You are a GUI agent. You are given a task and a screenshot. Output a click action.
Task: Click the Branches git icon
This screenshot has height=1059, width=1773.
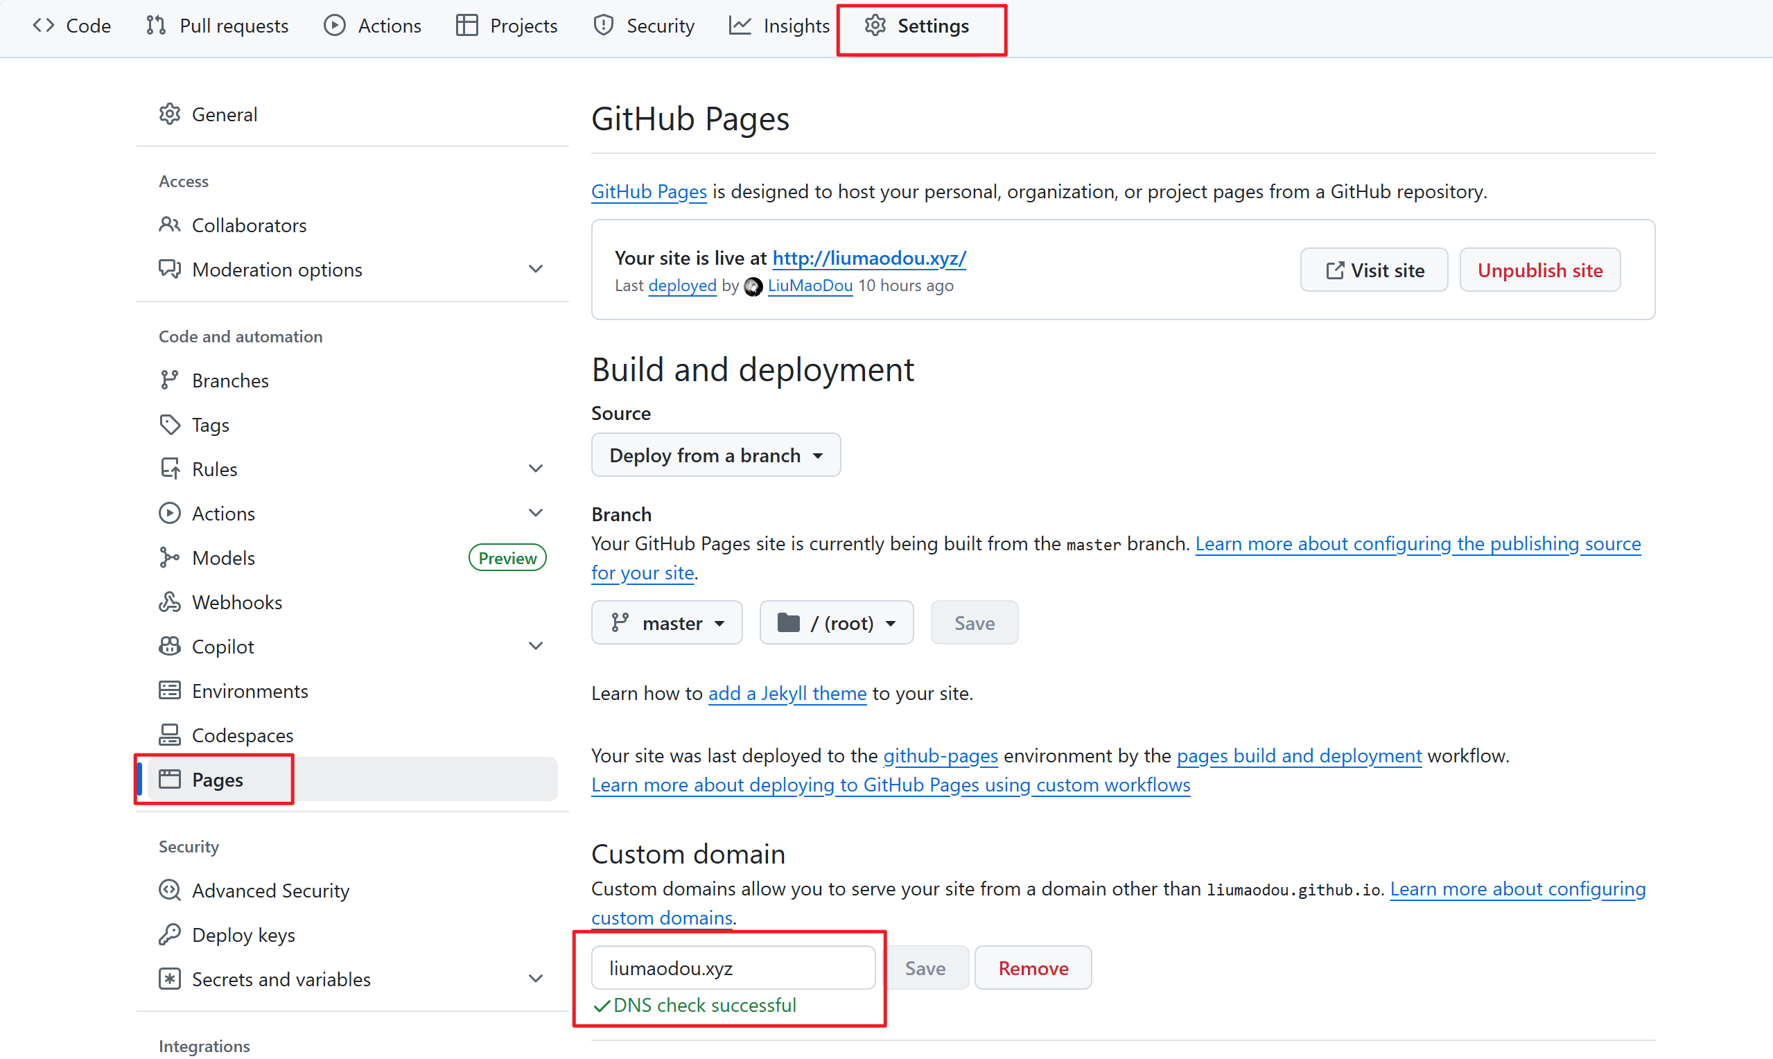click(169, 380)
